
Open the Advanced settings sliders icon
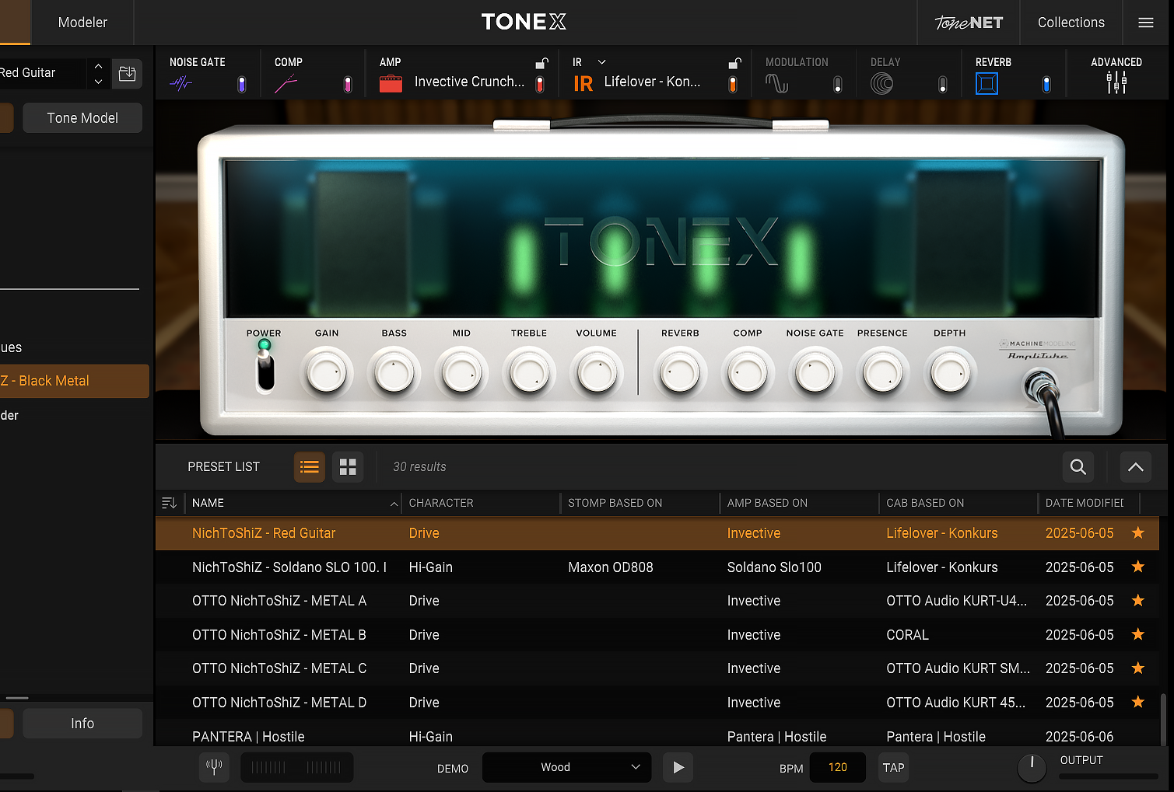click(1116, 82)
